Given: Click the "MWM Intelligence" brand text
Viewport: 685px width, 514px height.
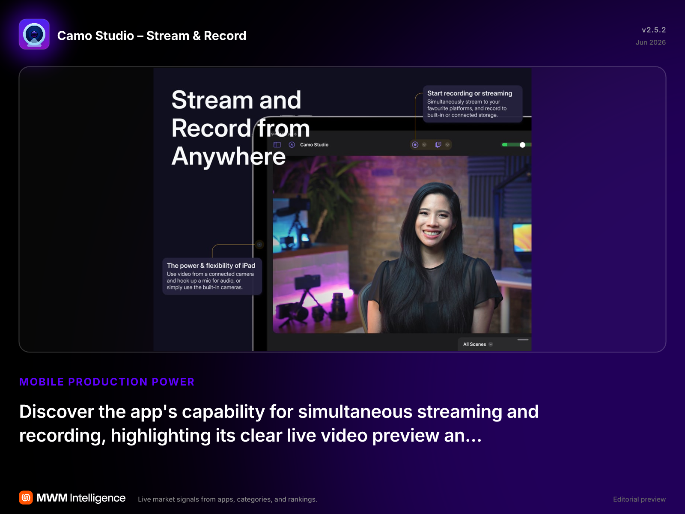Looking at the screenshot, I should point(81,498).
